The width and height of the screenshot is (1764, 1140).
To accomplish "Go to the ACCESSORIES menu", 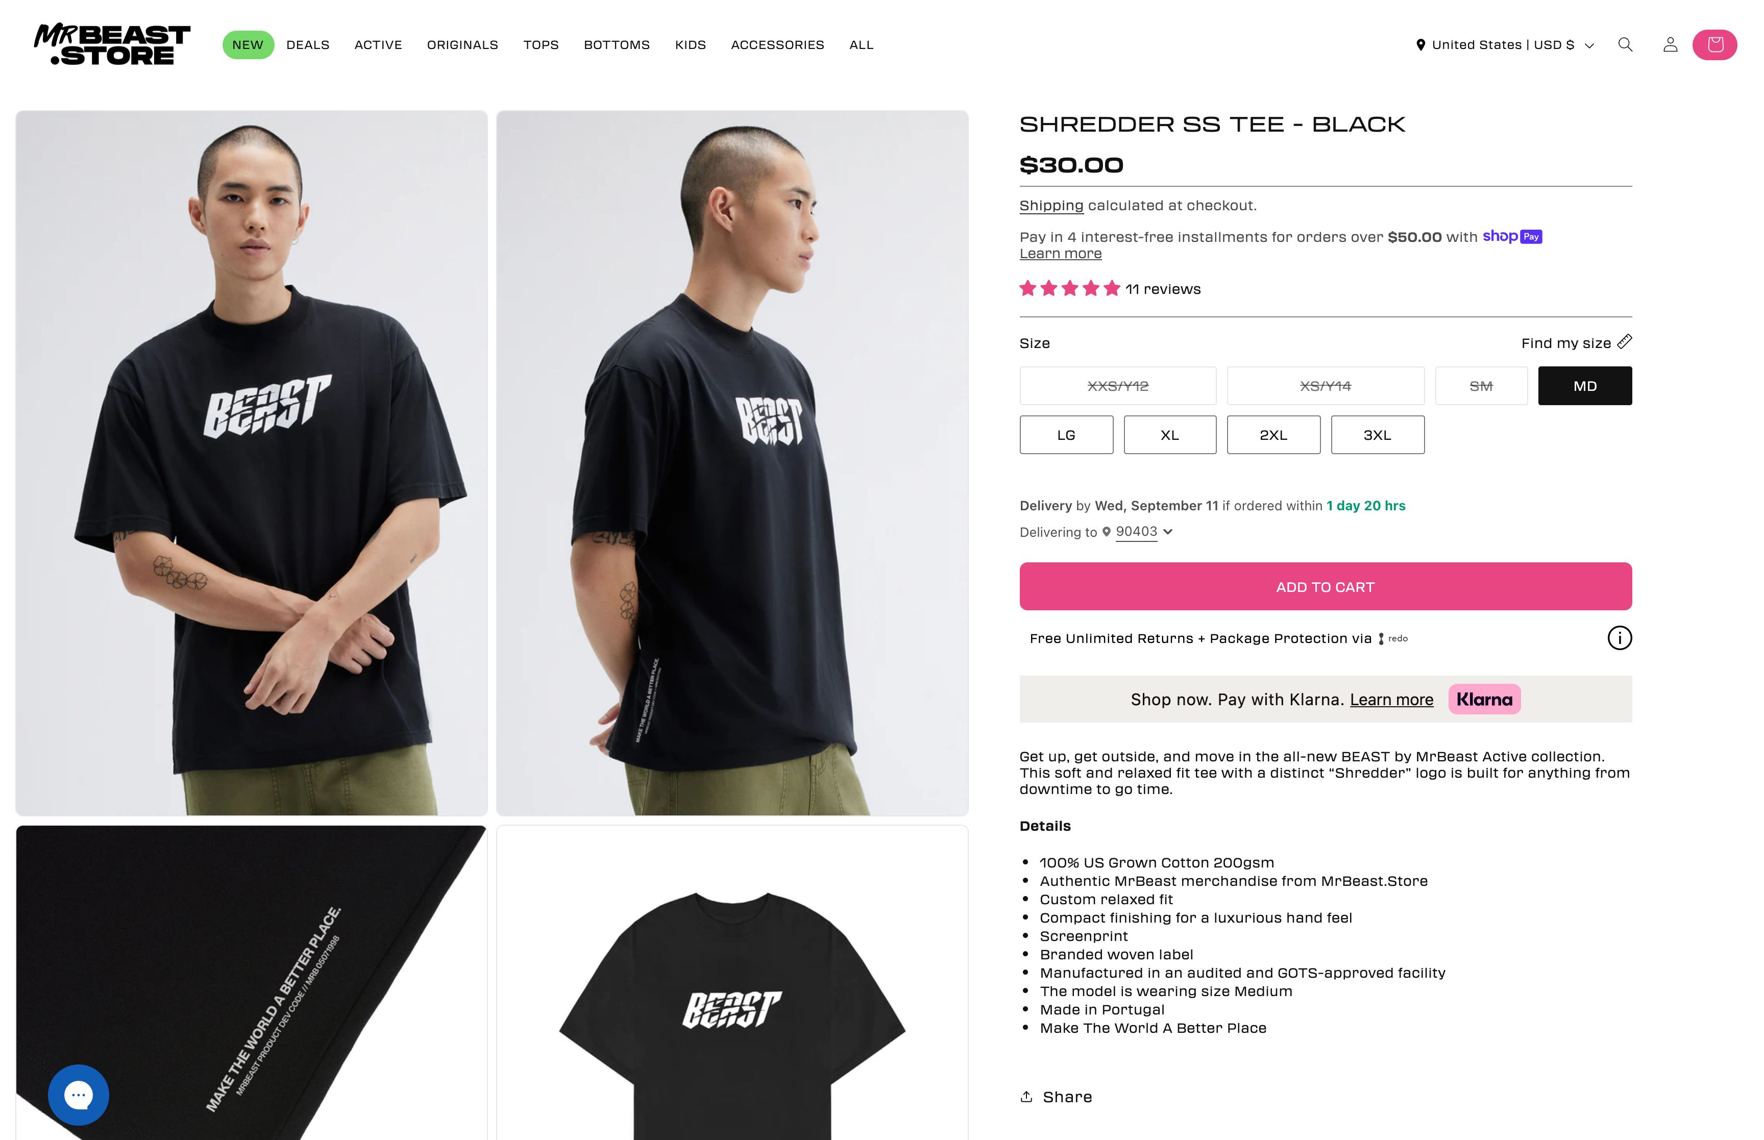I will [x=777, y=45].
